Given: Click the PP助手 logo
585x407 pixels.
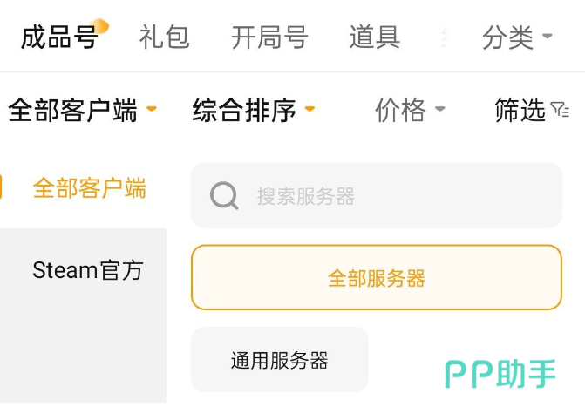Looking at the screenshot, I should (x=500, y=374).
